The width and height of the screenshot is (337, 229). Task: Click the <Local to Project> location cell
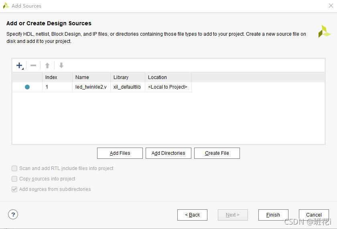coord(168,87)
